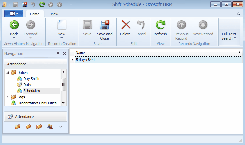
Task: Open navigation footer overflow arrow
Action: point(60,126)
